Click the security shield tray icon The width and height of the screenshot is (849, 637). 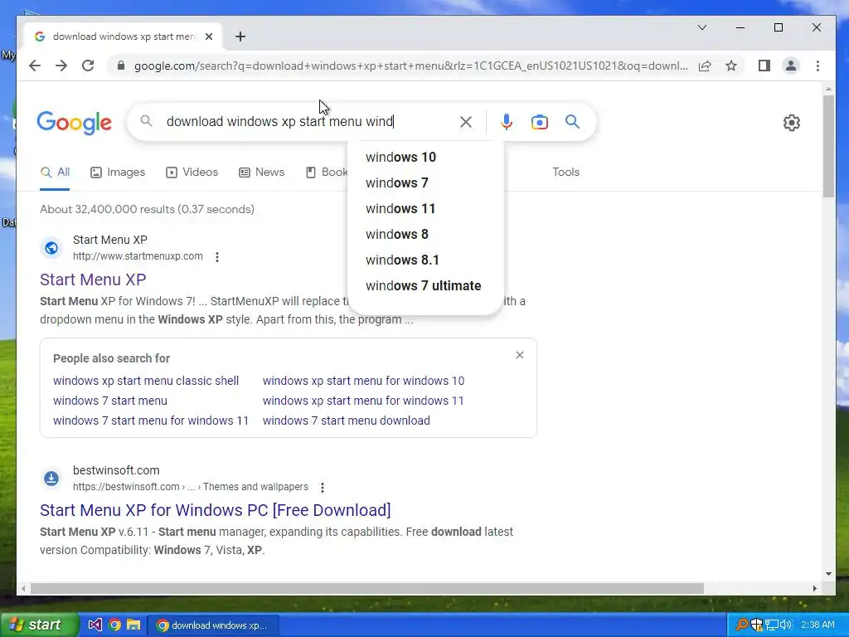click(x=756, y=625)
